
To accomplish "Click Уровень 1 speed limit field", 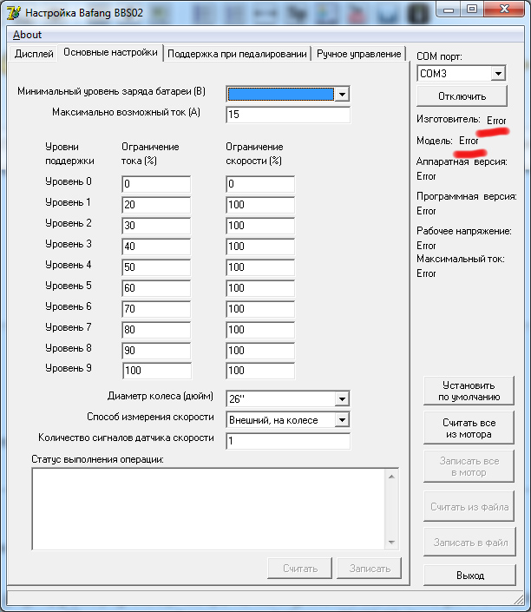I will (260, 205).
